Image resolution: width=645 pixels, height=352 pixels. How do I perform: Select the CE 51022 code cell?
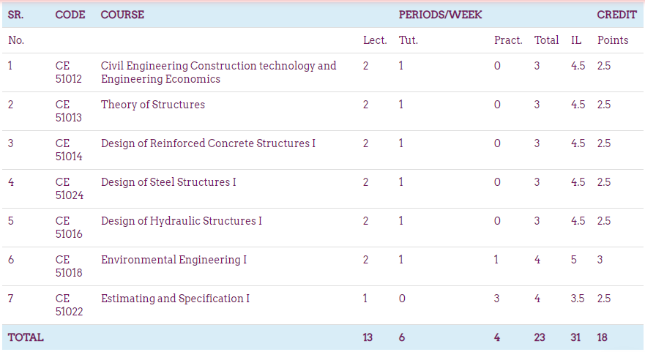point(69,304)
